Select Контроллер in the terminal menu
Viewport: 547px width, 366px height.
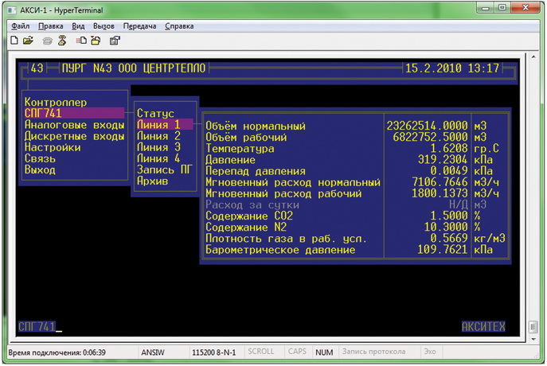click(x=56, y=102)
